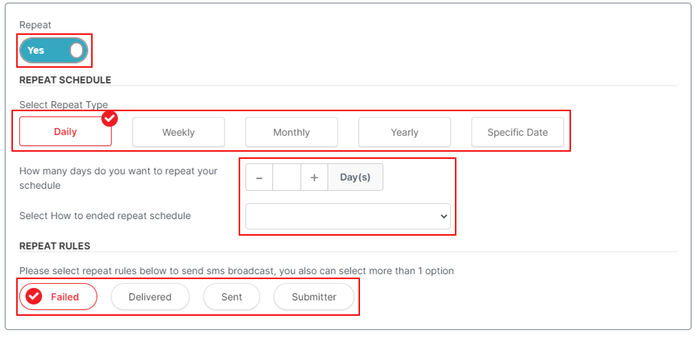Screen dimensions: 697x337
Task: Select the Weekly repeat type
Action: pos(178,132)
